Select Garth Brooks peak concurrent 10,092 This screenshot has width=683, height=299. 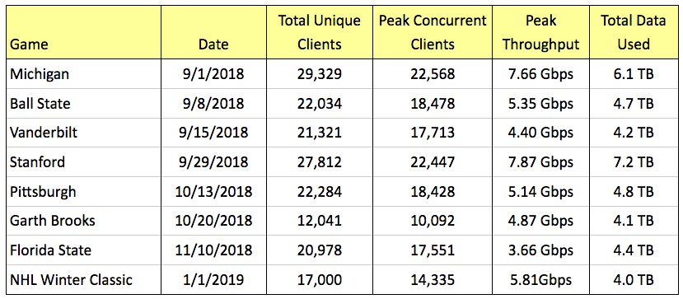pos(433,220)
